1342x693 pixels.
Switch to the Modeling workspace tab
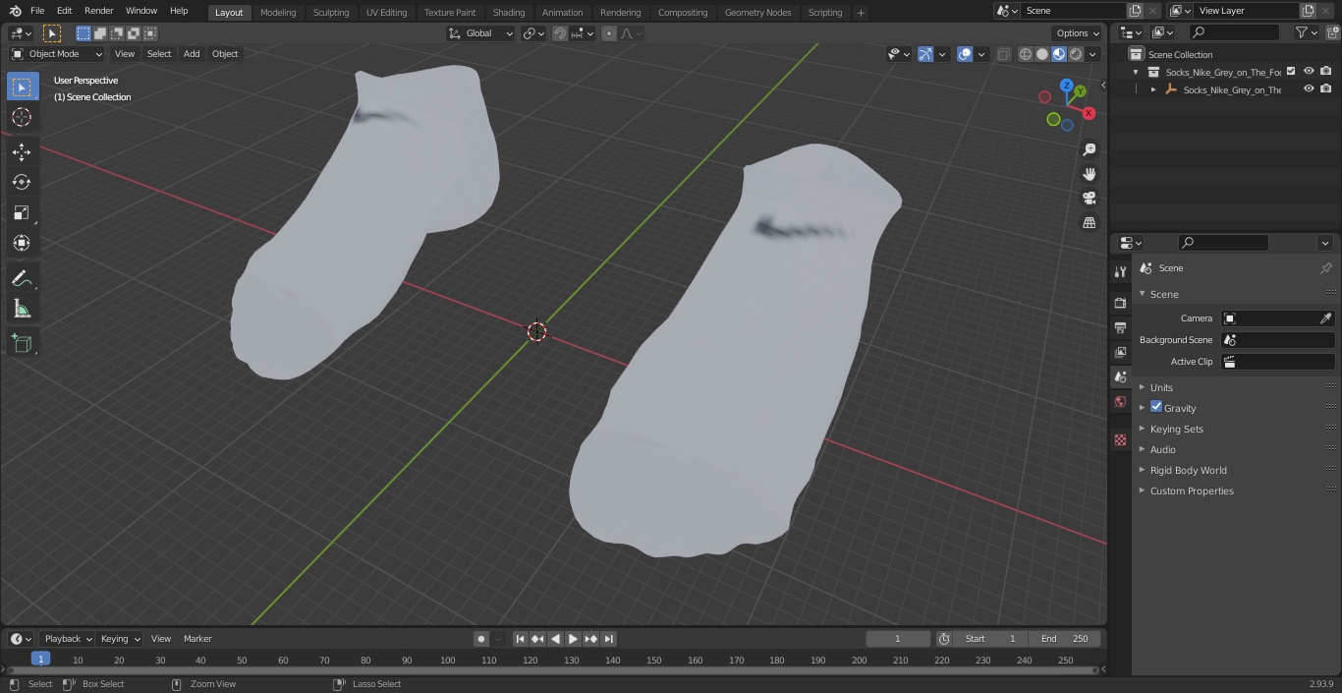tap(278, 12)
